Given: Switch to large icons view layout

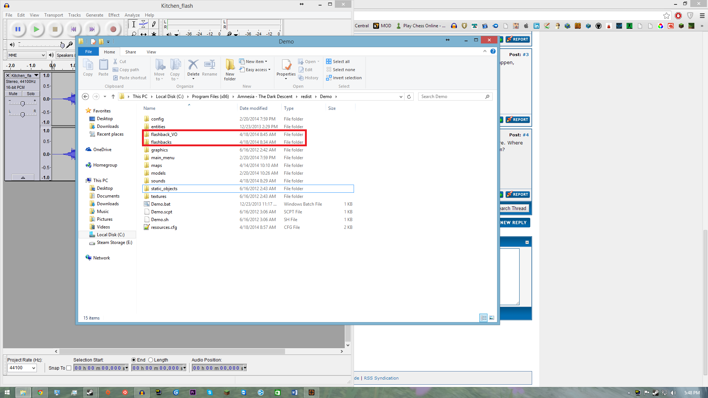Looking at the screenshot, I should click(492, 318).
